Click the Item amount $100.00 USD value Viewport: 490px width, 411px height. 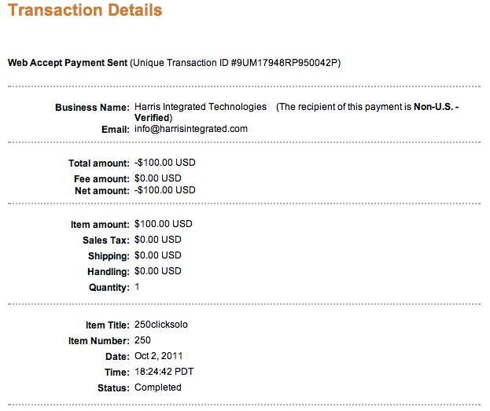(x=163, y=225)
